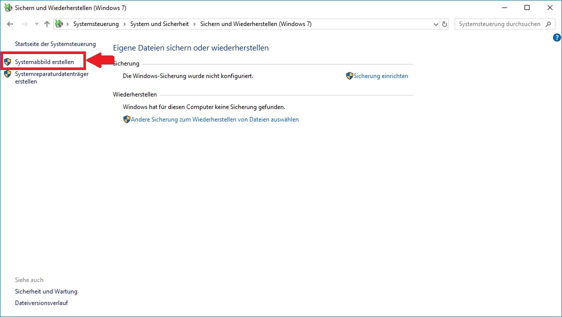Close the Sichern und Wiederherstellen window
562x317 pixels.
click(550, 7)
